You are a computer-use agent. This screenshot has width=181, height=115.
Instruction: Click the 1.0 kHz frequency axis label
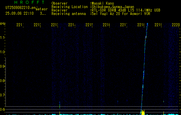[2, 52]
